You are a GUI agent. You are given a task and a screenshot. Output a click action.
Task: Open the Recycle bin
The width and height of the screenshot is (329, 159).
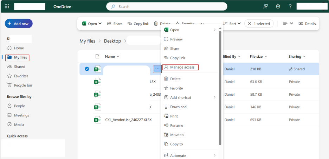point(20,85)
